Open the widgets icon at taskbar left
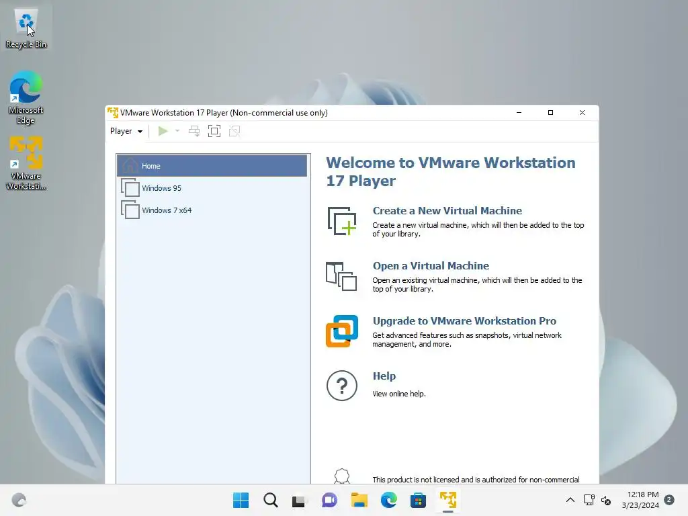Screen dimensions: 688x516 tap(19, 500)
